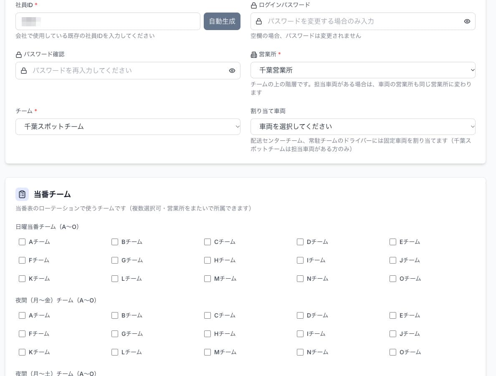This screenshot has width=496, height=376.
Task: Focus the 社員ID input field
Action: (108, 21)
